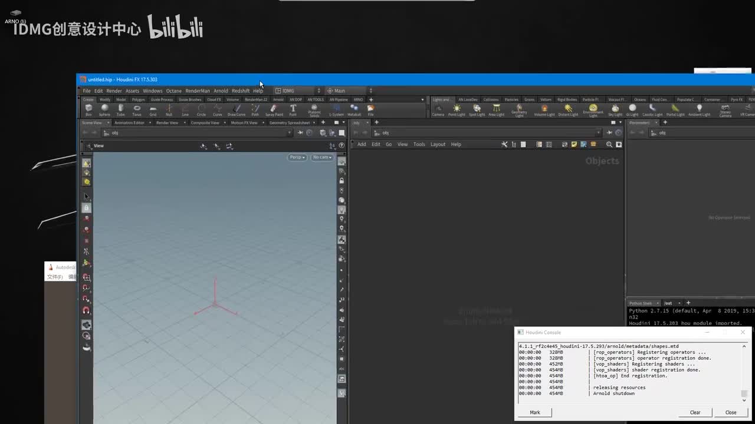Choose the viewport arrow Select tool
The width and height of the screenshot is (755, 424).
[87, 197]
